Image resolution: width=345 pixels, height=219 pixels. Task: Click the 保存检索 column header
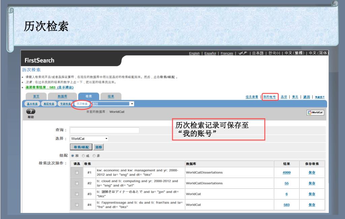tap(312, 164)
